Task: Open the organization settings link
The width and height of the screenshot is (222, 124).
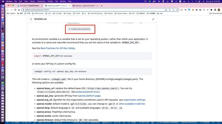Action: (134, 100)
